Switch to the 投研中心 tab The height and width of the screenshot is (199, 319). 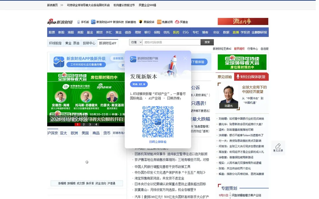89,43
